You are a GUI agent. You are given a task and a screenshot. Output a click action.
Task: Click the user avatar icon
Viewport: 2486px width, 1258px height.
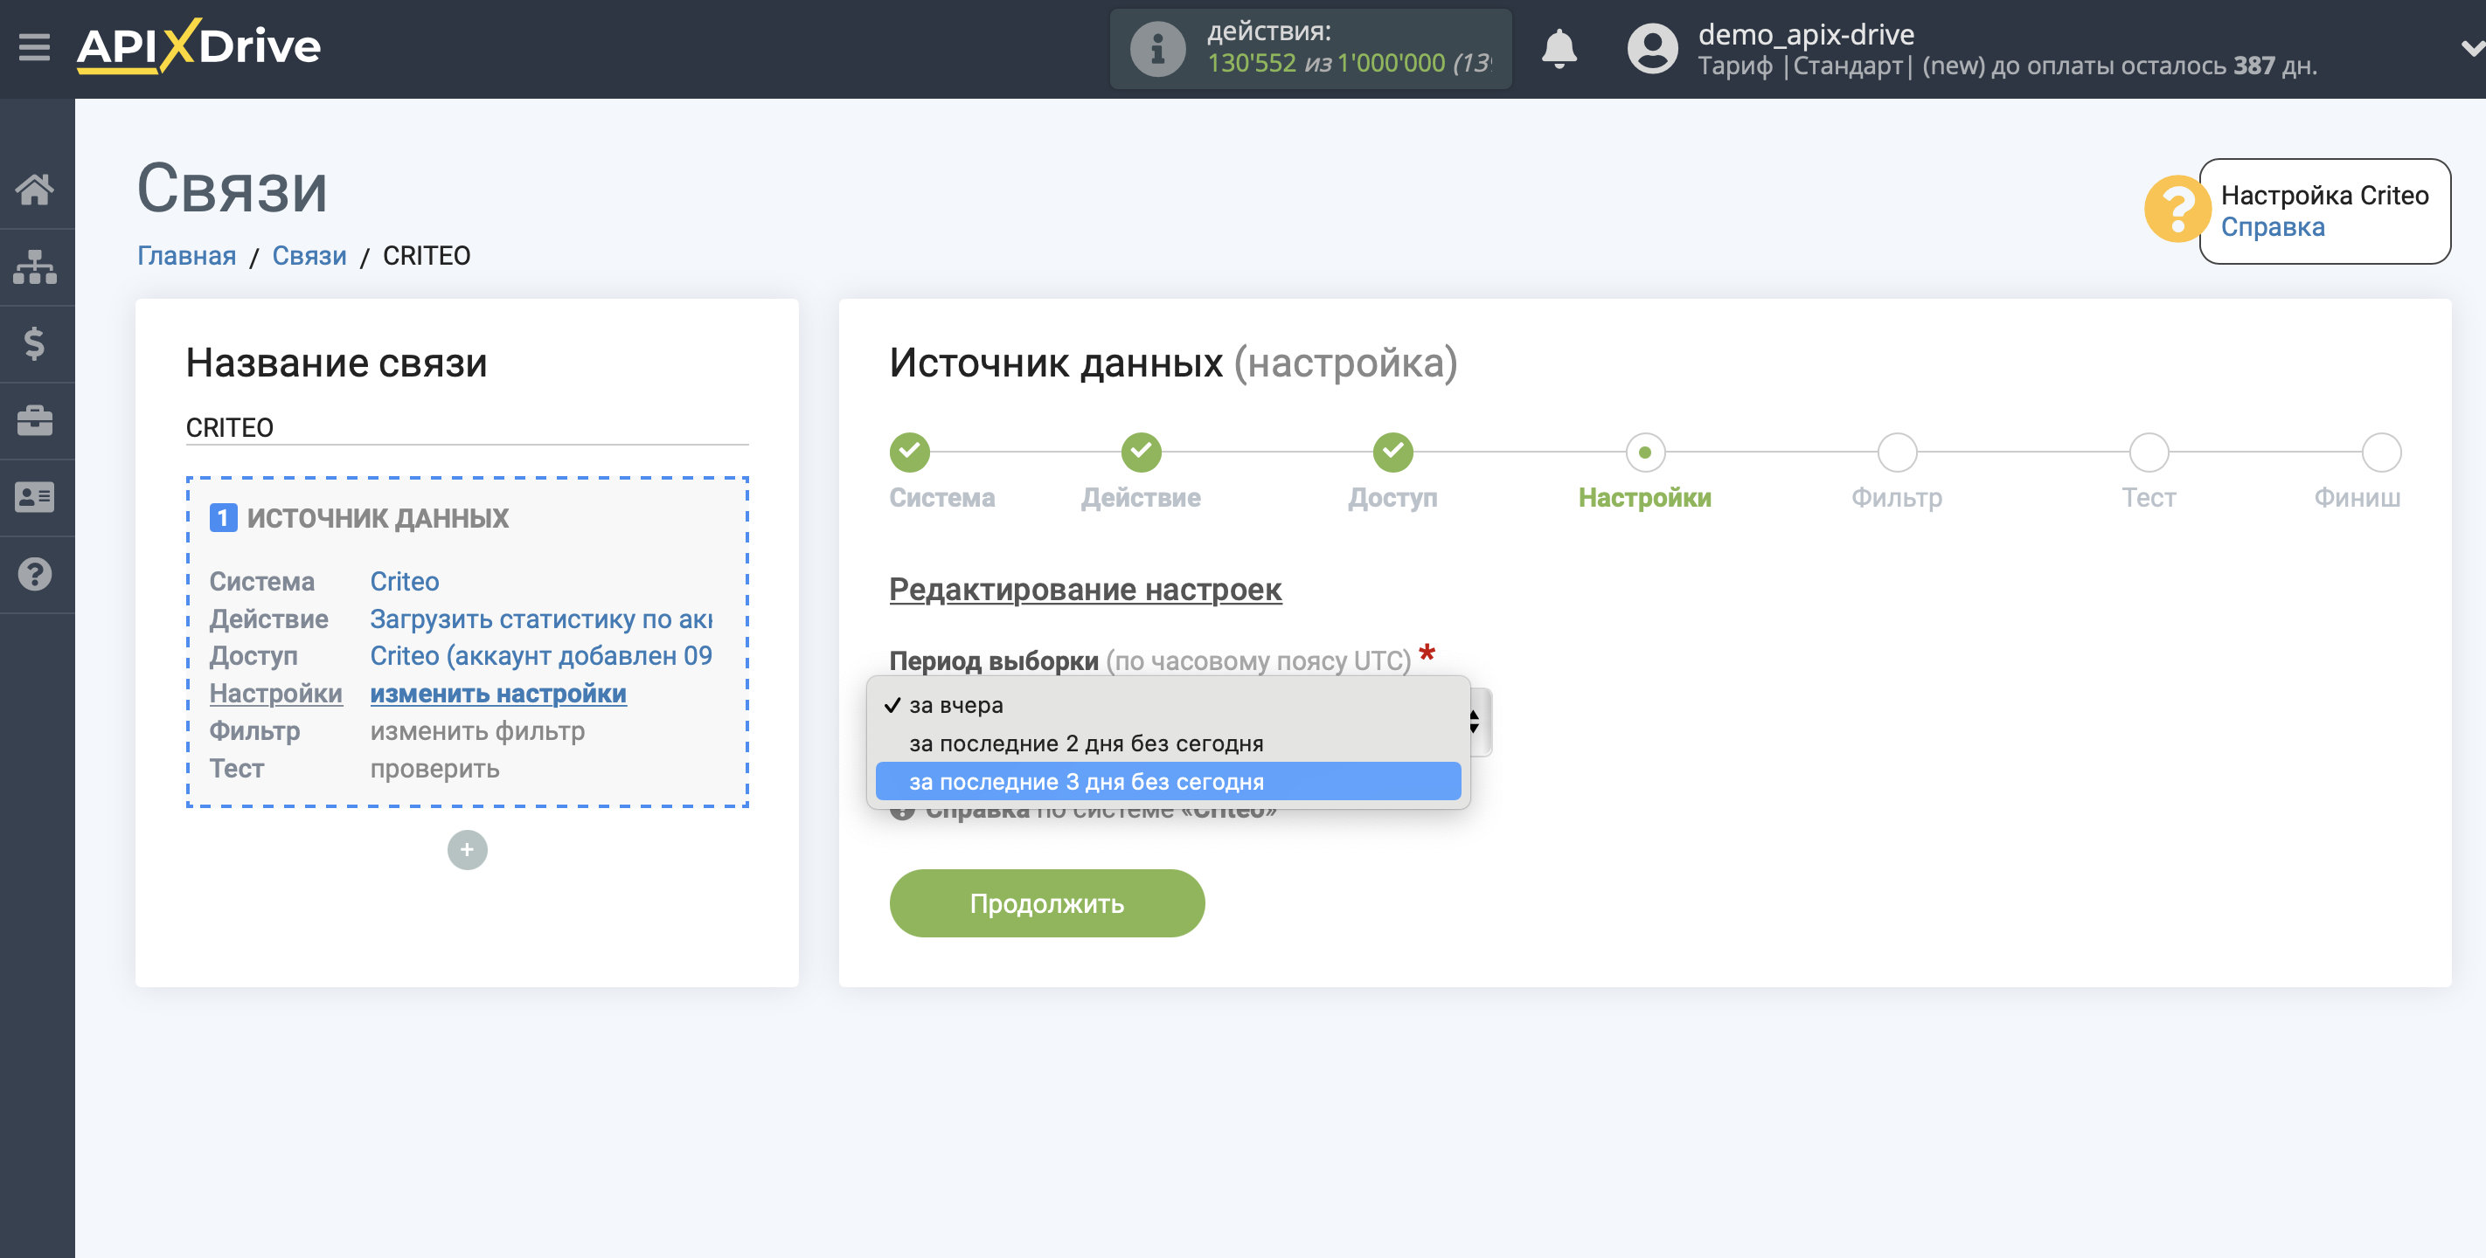pyautogui.click(x=1652, y=48)
